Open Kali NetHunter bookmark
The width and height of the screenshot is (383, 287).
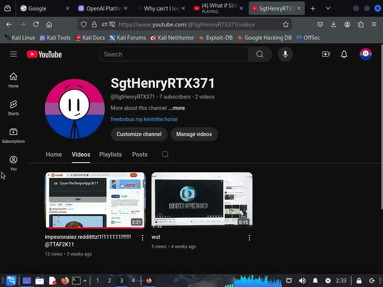tap(172, 38)
